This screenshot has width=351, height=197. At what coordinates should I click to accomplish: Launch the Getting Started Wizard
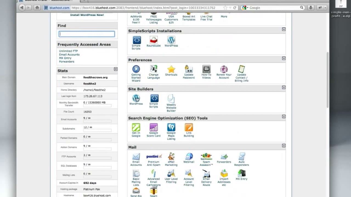[x=136, y=73]
